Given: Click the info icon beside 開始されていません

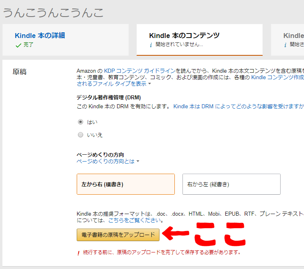Looking at the screenshot, I should click(x=151, y=45).
